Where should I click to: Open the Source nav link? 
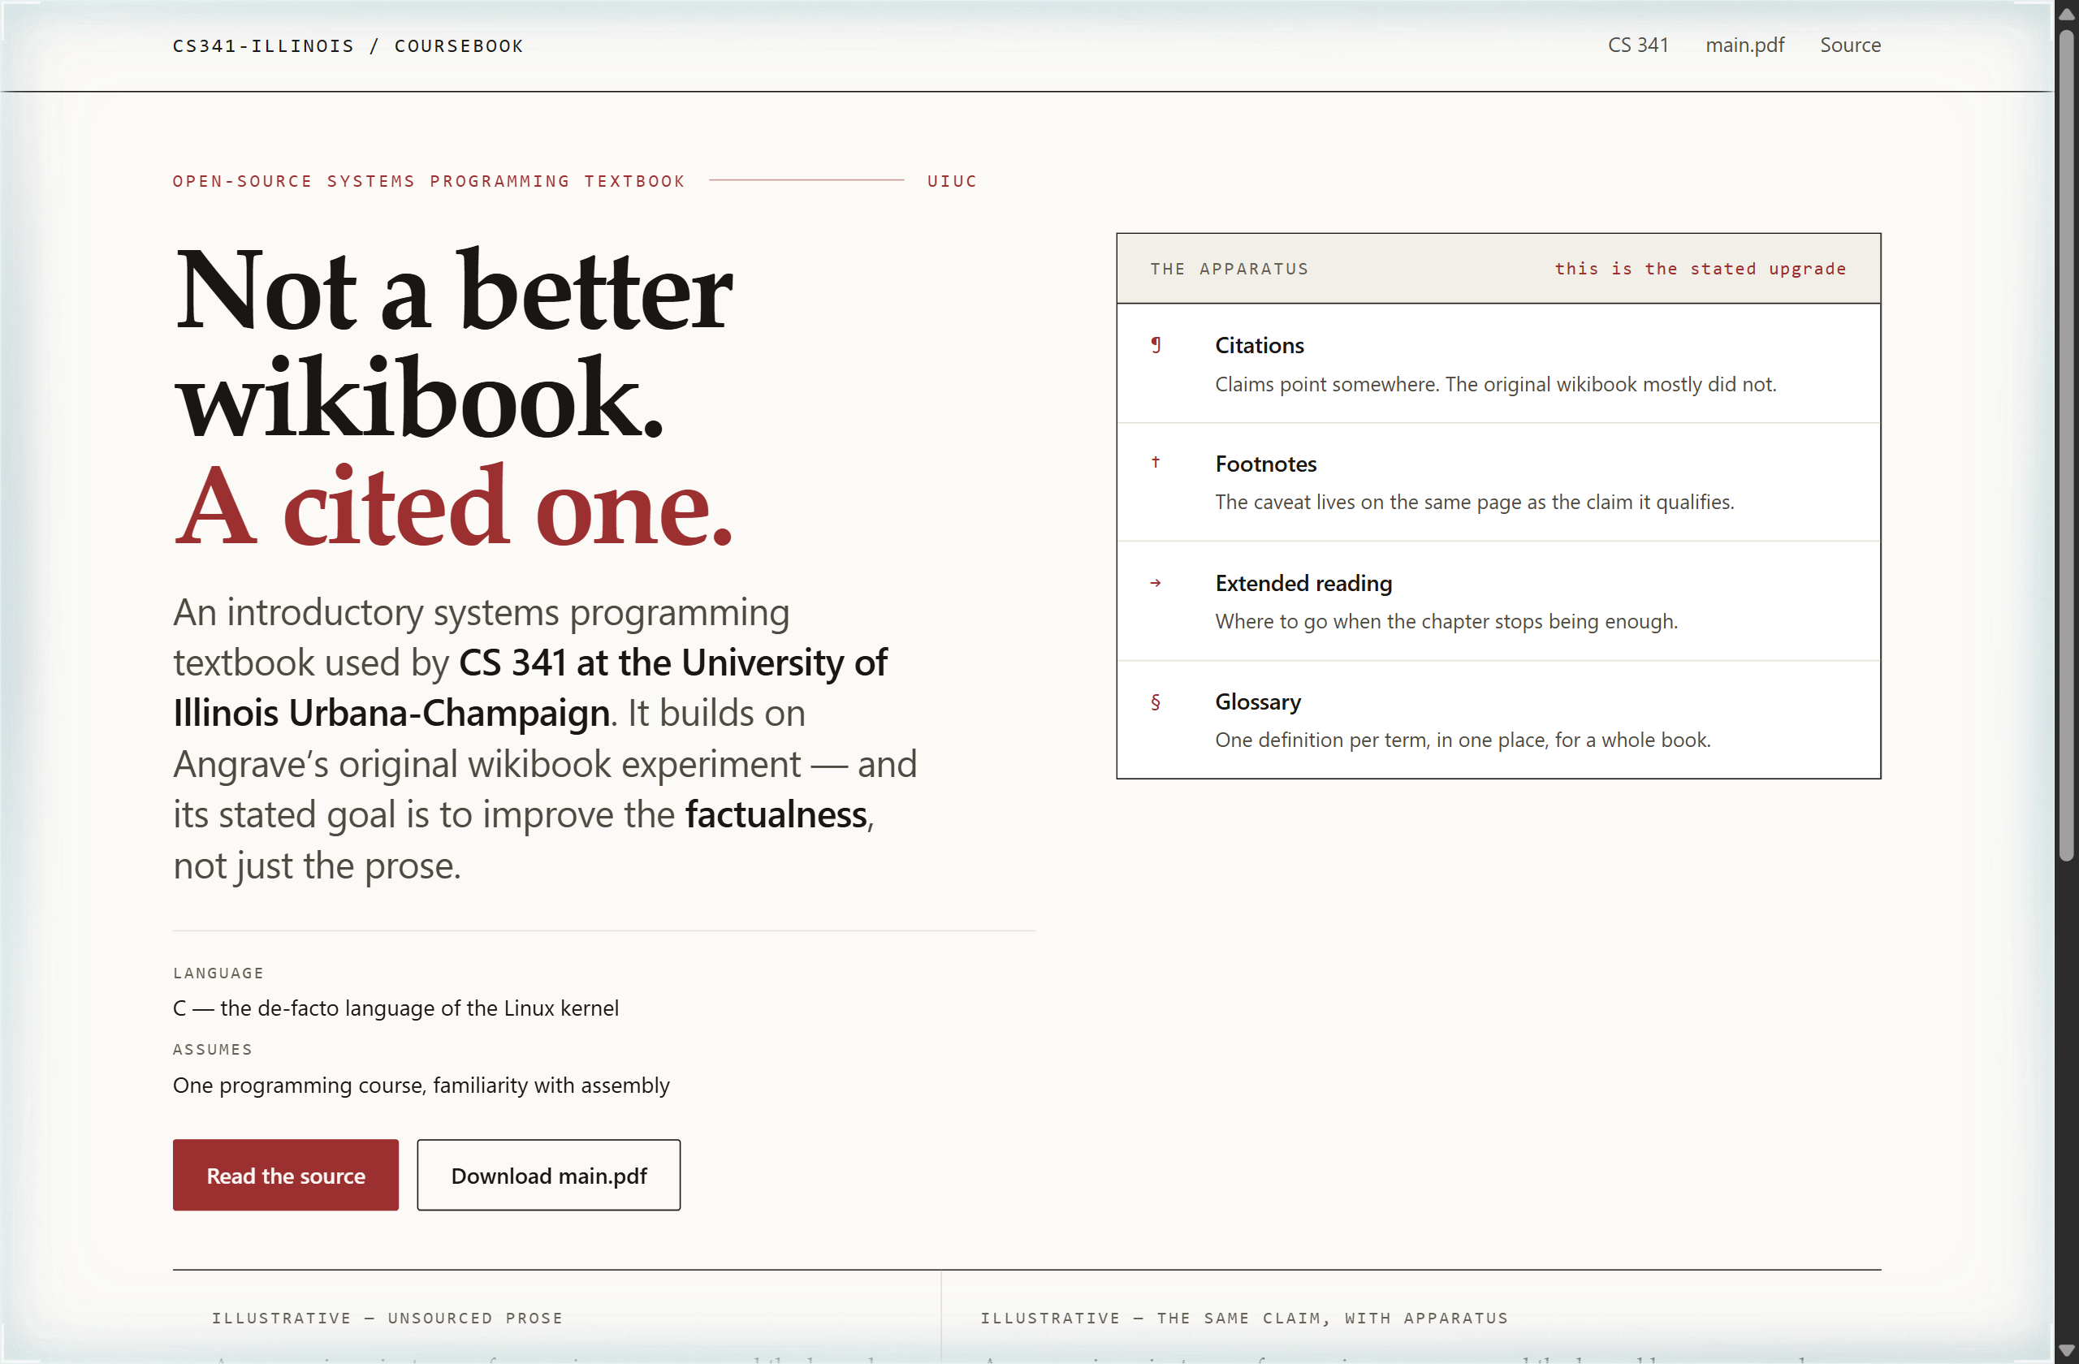tap(1850, 45)
